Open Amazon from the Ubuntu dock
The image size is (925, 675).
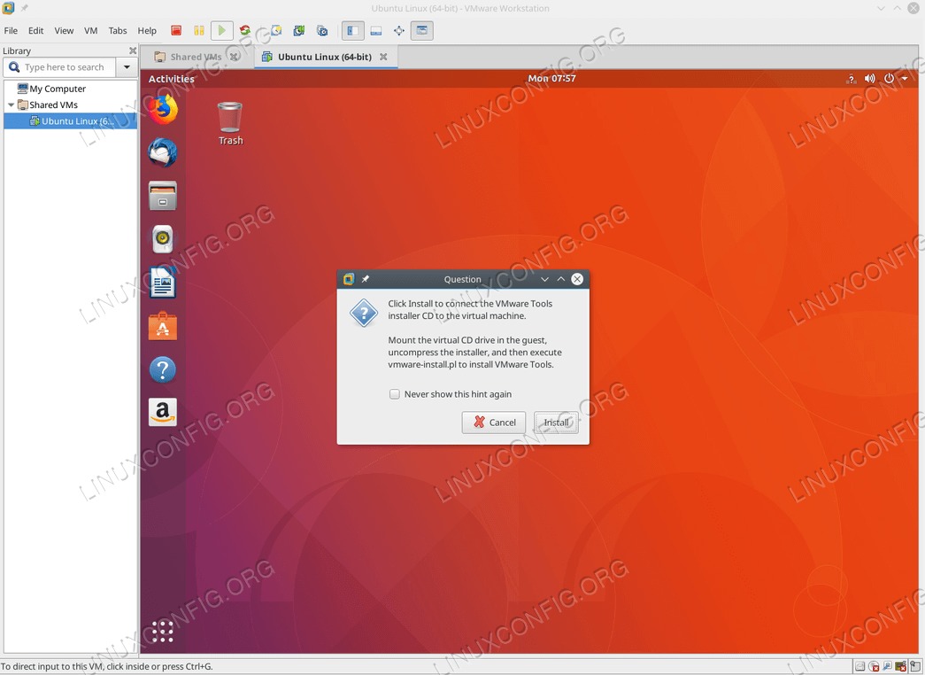[163, 412]
